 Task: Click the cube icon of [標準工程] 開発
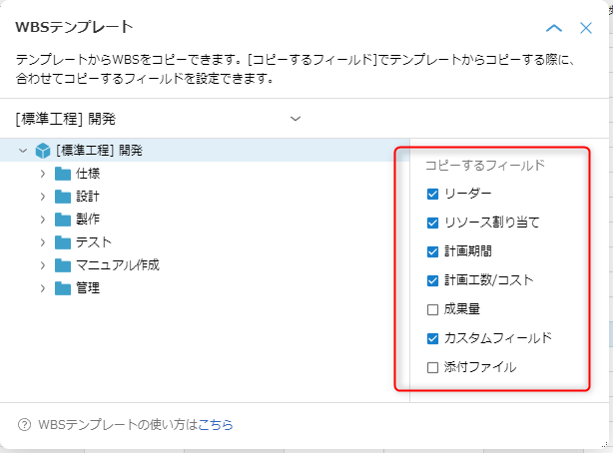pos(43,151)
